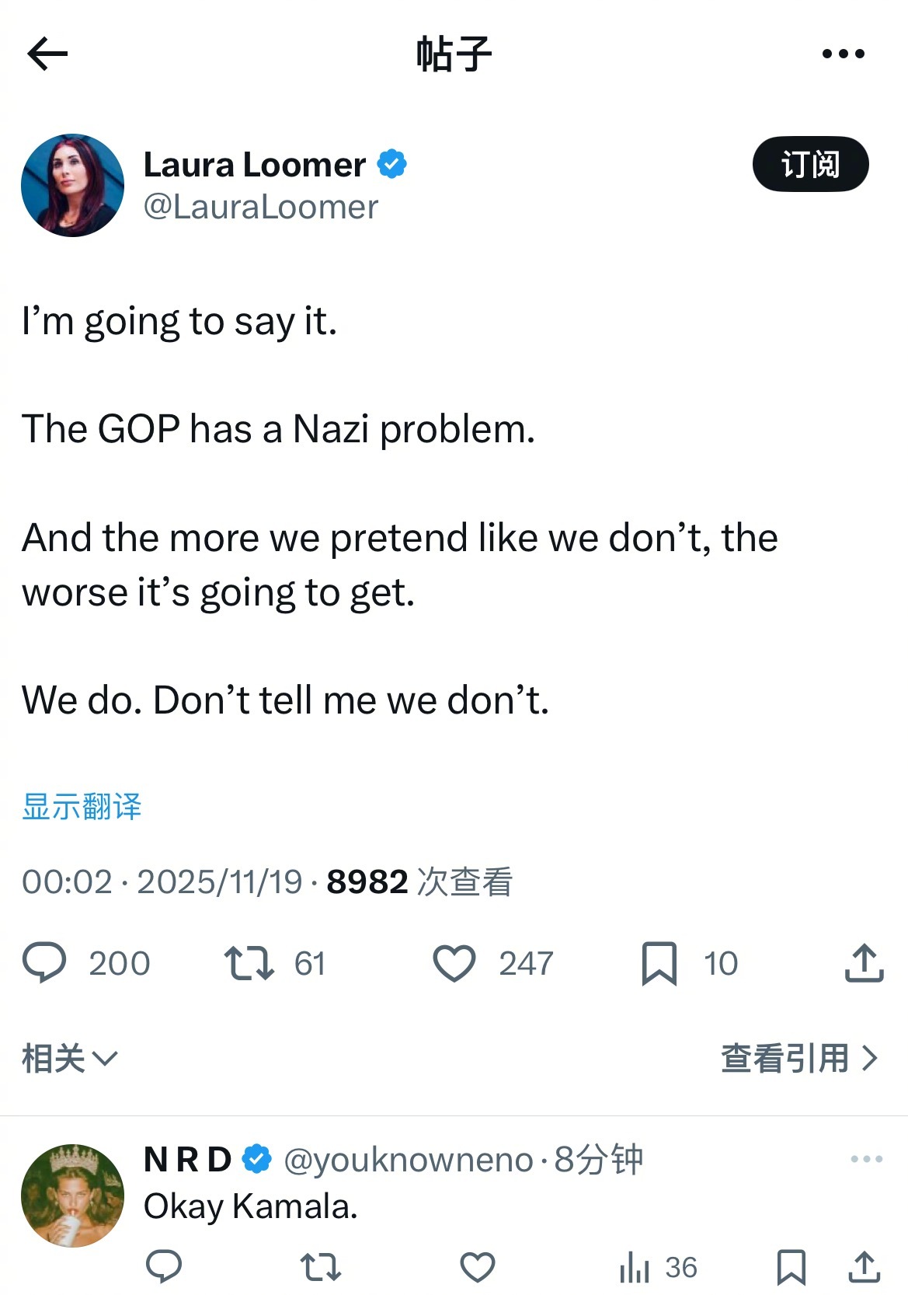Share the main post

(864, 963)
